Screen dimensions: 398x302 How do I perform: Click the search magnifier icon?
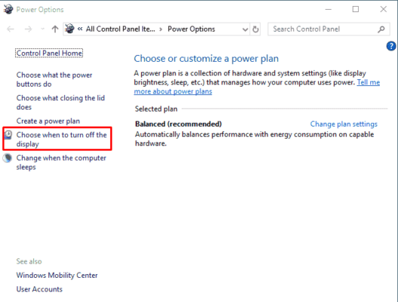[x=381, y=29]
